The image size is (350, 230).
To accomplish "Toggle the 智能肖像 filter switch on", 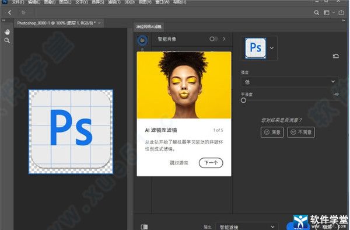I will [213, 39].
